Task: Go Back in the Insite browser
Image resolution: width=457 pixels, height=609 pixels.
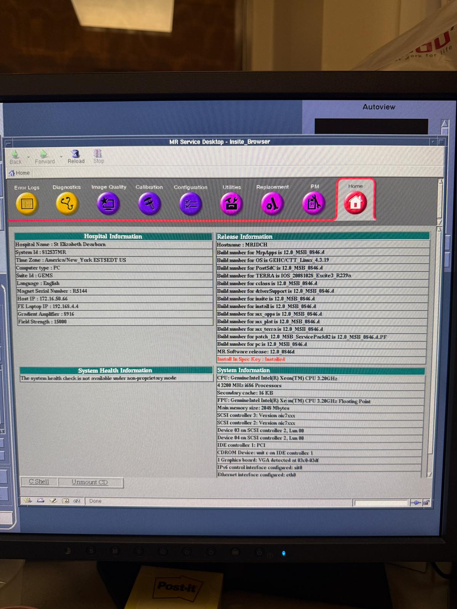Action: (15, 157)
